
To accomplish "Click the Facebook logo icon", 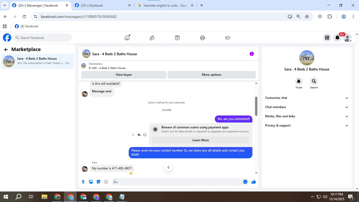I will tap(7, 38).
